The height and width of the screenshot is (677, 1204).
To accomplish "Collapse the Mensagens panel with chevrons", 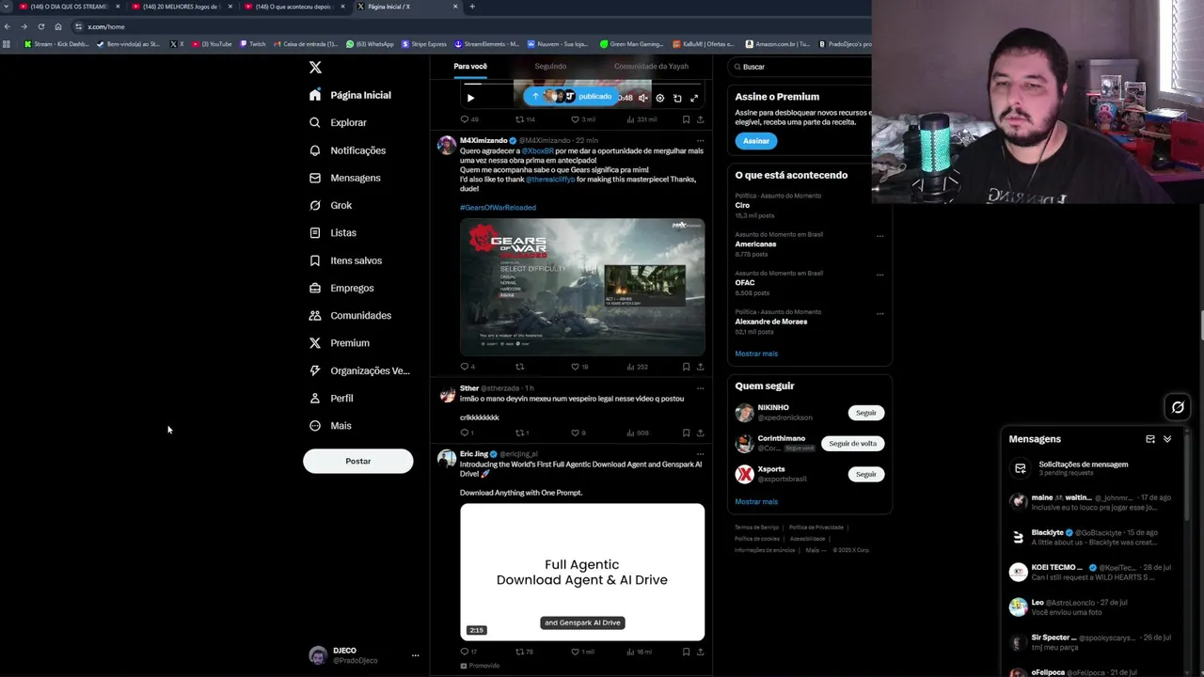I will click(x=1167, y=439).
